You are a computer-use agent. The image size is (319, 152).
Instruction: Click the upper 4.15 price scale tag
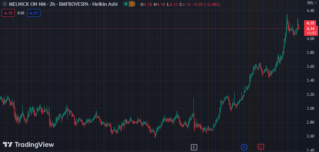coord(311,23)
